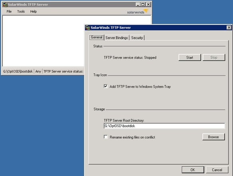Click TFTP Server service status in status bar
The width and height of the screenshot is (233, 176).
[63, 71]
